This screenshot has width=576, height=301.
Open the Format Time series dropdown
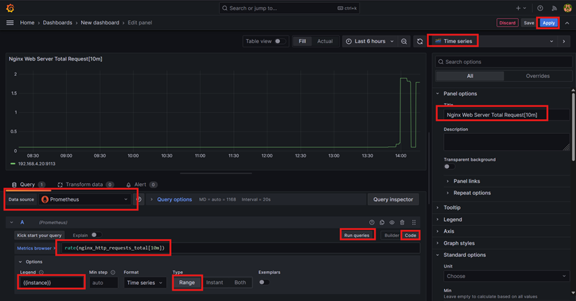(145, 283)
